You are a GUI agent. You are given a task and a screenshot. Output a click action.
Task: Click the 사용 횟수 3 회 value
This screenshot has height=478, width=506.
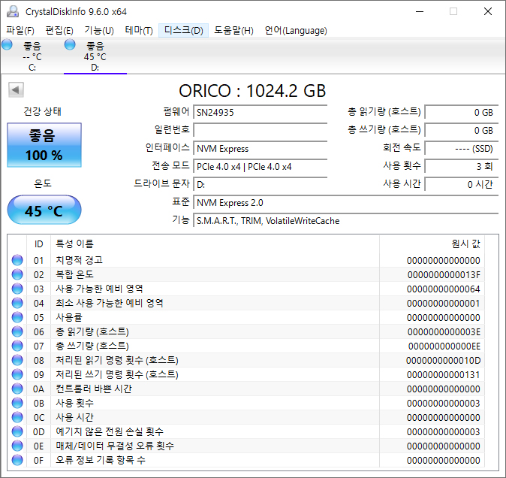[462, 167]
